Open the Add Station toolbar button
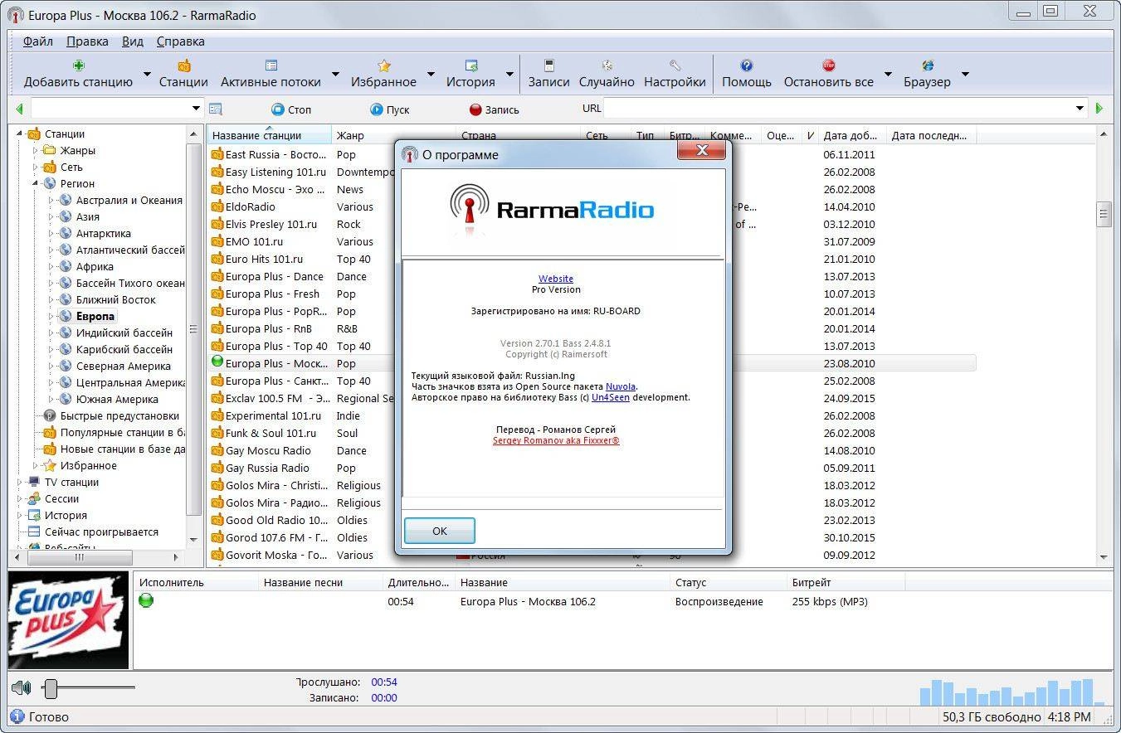Viewport: 1121px width, 733px height. coord(78,73)
